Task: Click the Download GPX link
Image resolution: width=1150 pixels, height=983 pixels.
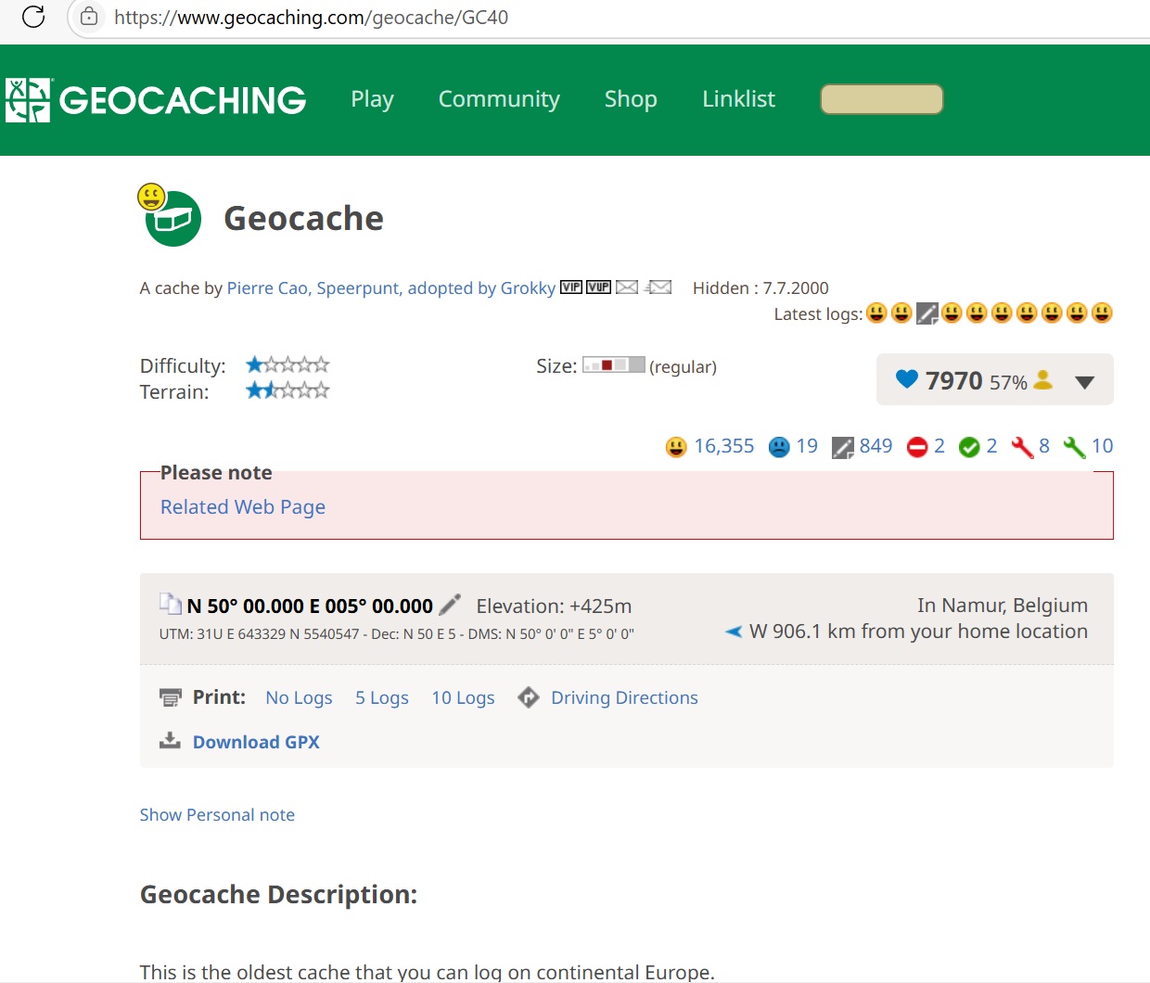Action: point(256,742)
